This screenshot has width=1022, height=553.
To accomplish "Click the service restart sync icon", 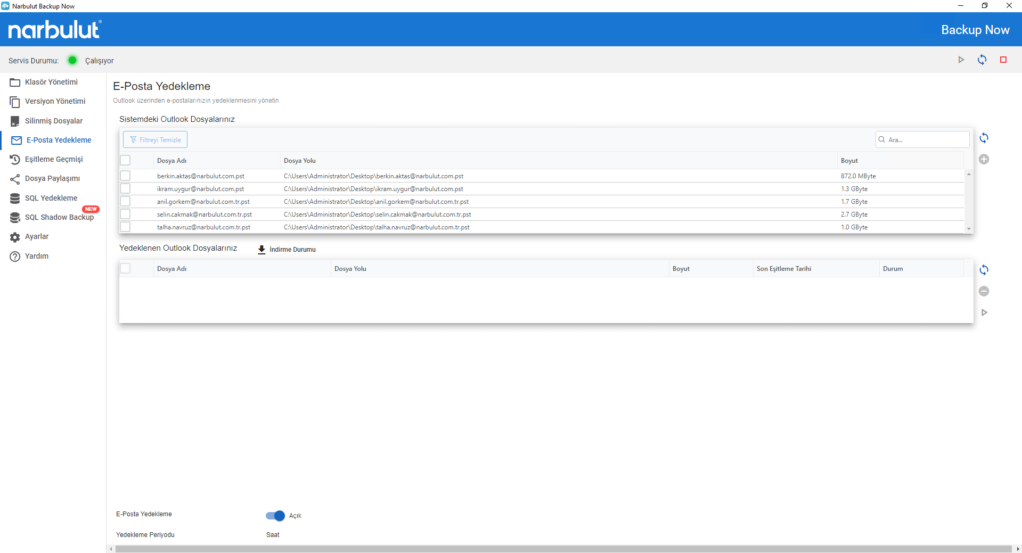I will [982, 60].
